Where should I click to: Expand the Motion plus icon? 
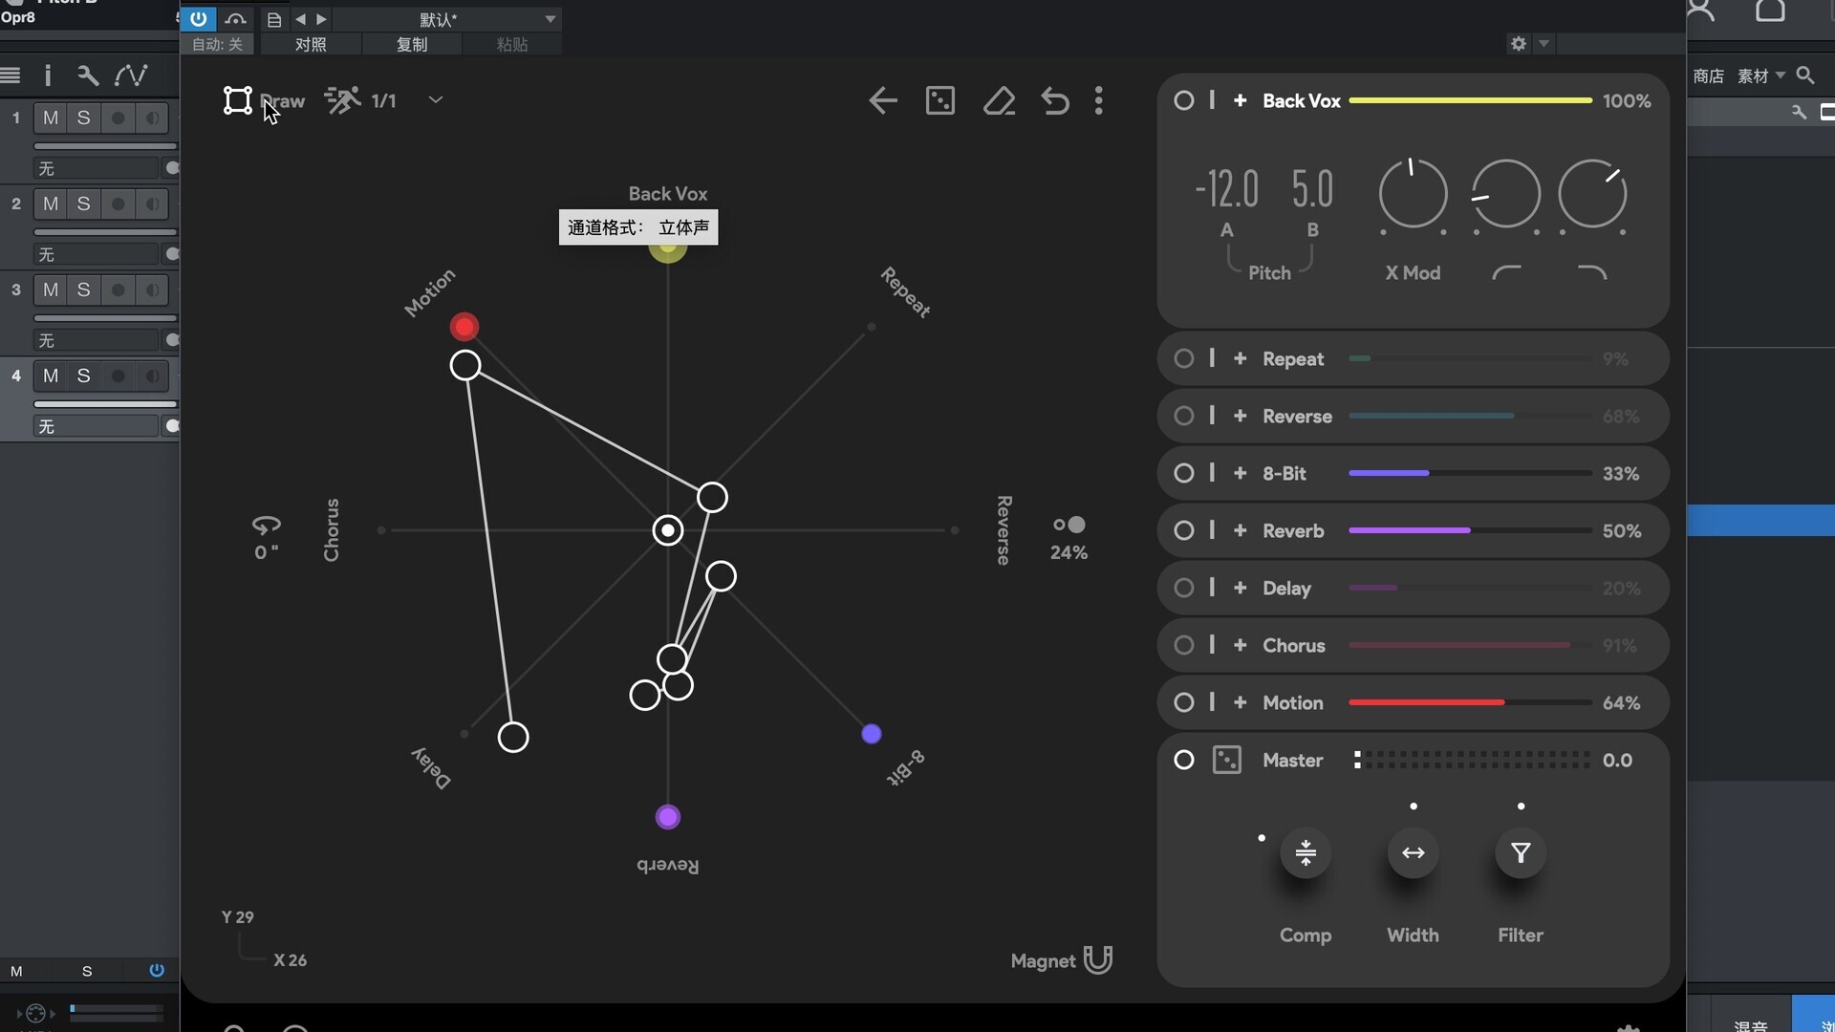tap(1241, 702)
